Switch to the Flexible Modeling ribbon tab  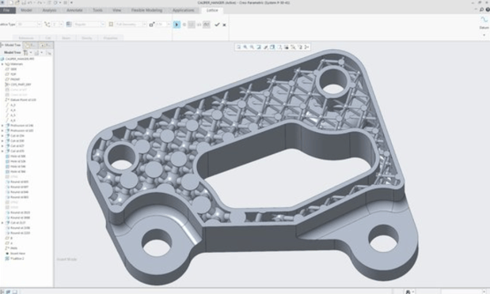tap(146, 10)
